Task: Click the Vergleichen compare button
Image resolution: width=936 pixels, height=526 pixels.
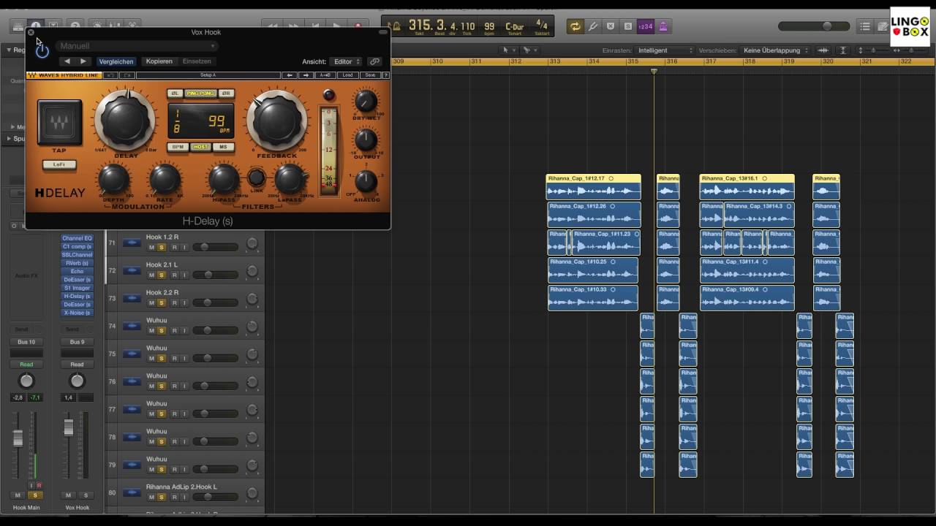Action: [116, 61]
